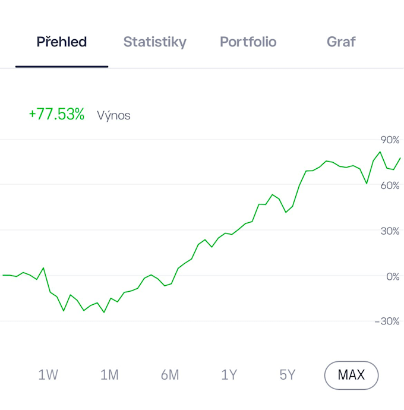Click the 60% axis label
Screen dimensions: 404x410
390,185
